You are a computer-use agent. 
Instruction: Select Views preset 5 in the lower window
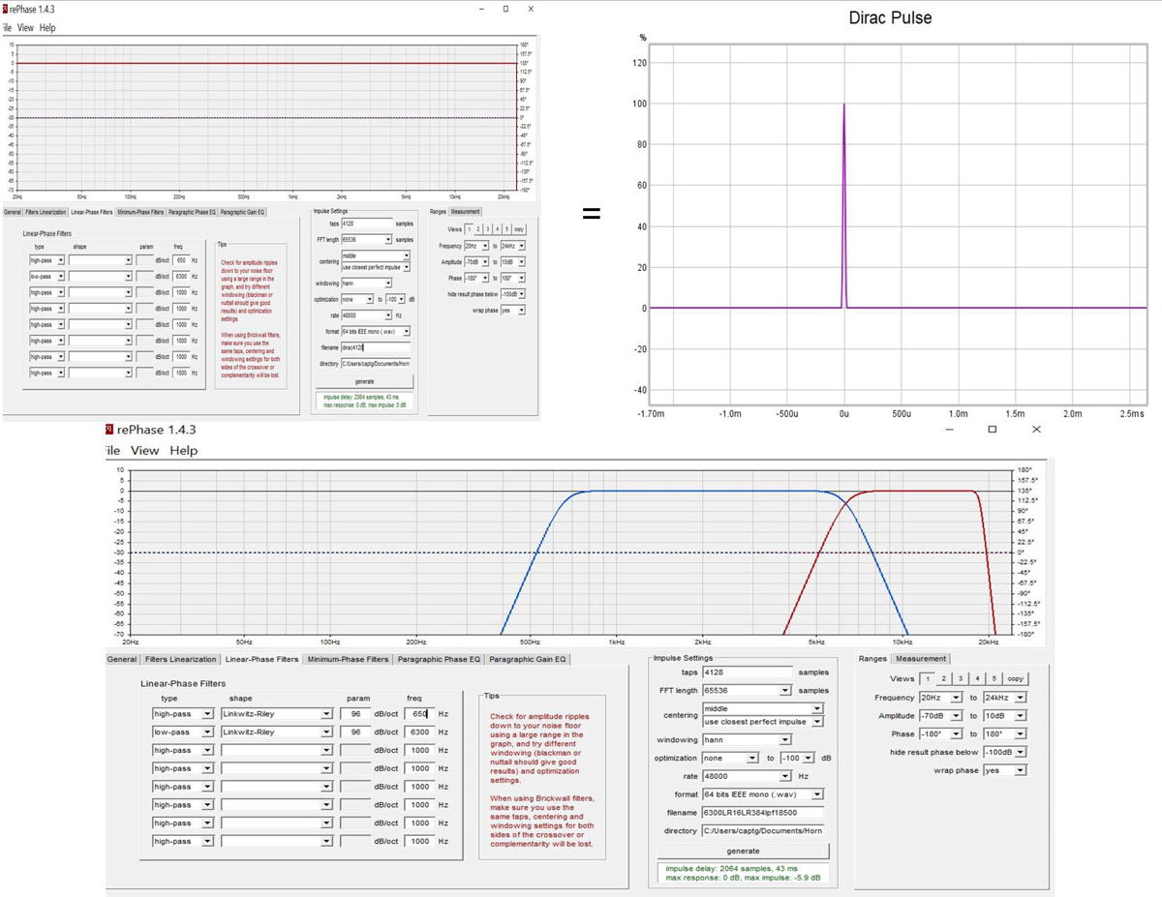(x=993, y=679)
